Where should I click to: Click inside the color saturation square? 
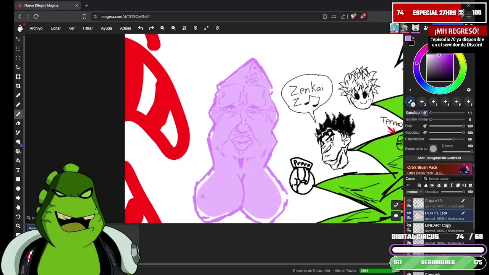pyautogui.click(x=440, y=67)
